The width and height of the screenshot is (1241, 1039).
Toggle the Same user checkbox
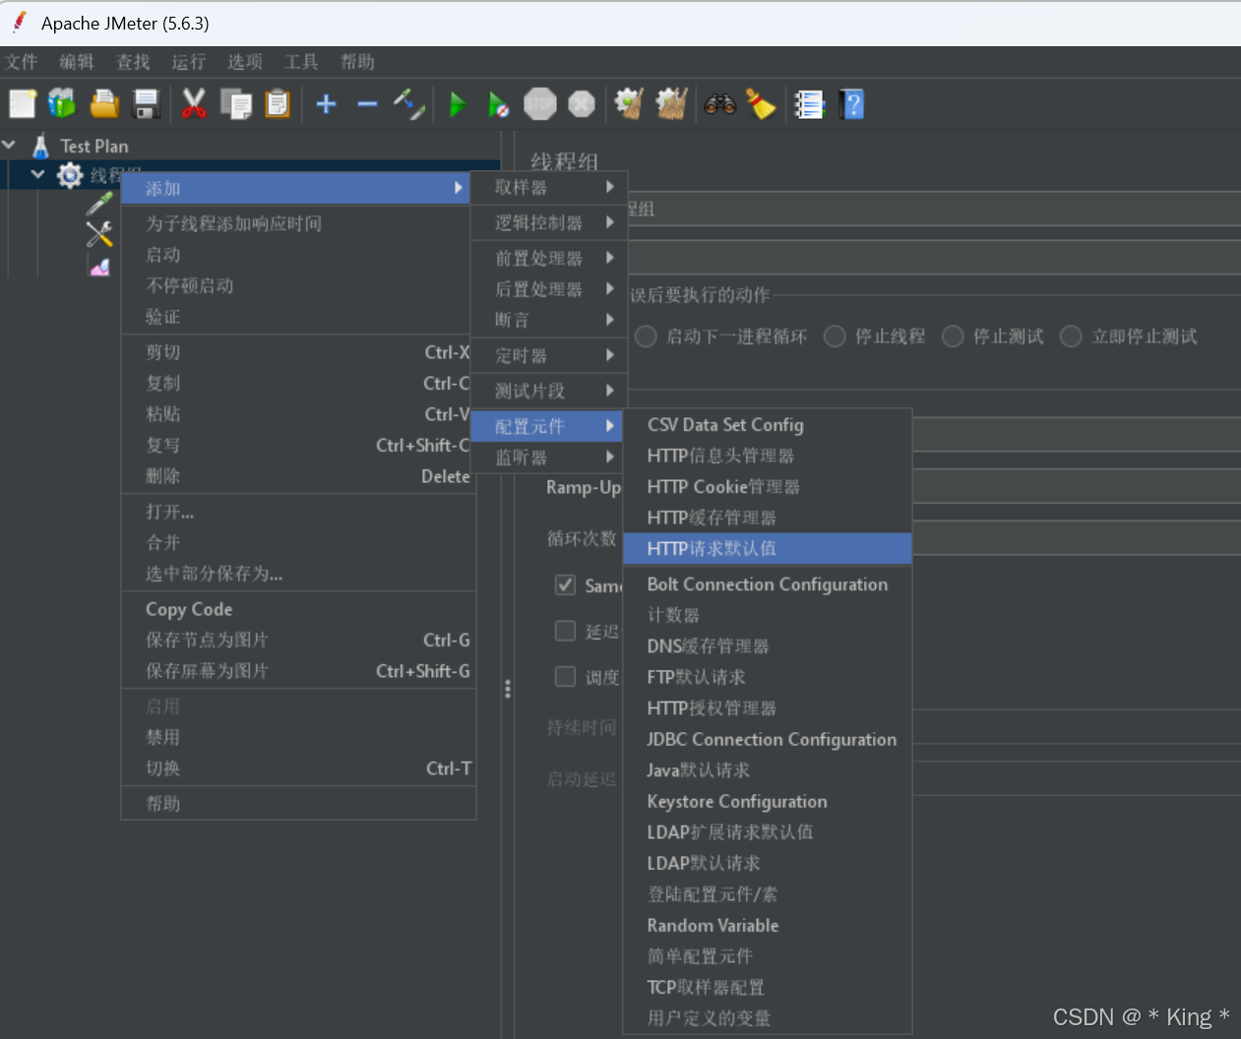click(x=565, y=584)
